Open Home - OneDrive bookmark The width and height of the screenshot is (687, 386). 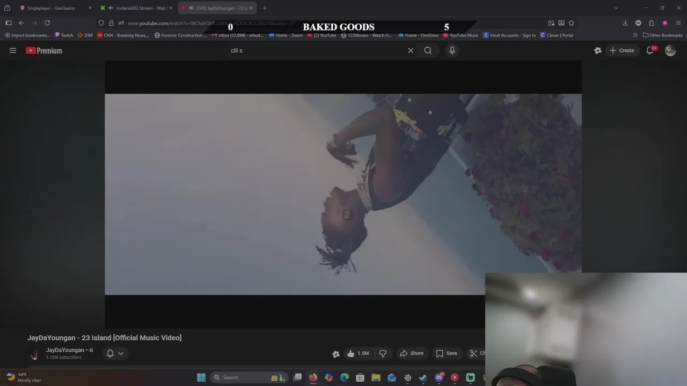[418, 35]
